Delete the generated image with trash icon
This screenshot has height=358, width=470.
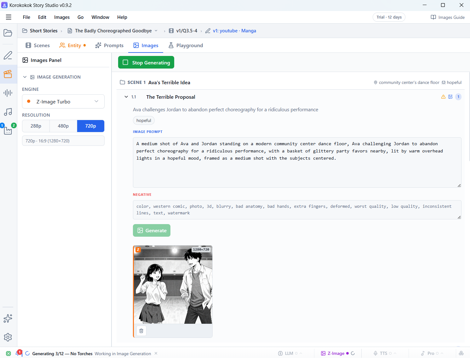141,331
